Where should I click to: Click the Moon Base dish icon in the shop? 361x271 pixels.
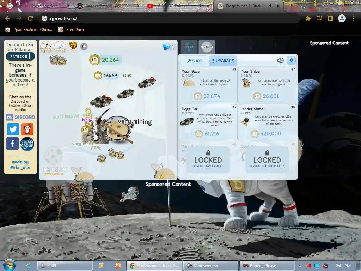(x=188, y=82)
